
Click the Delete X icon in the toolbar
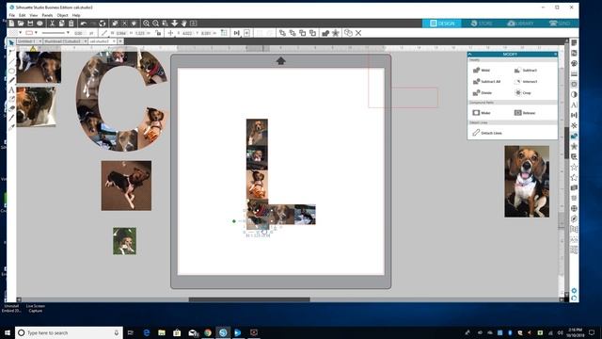(358, 33)
